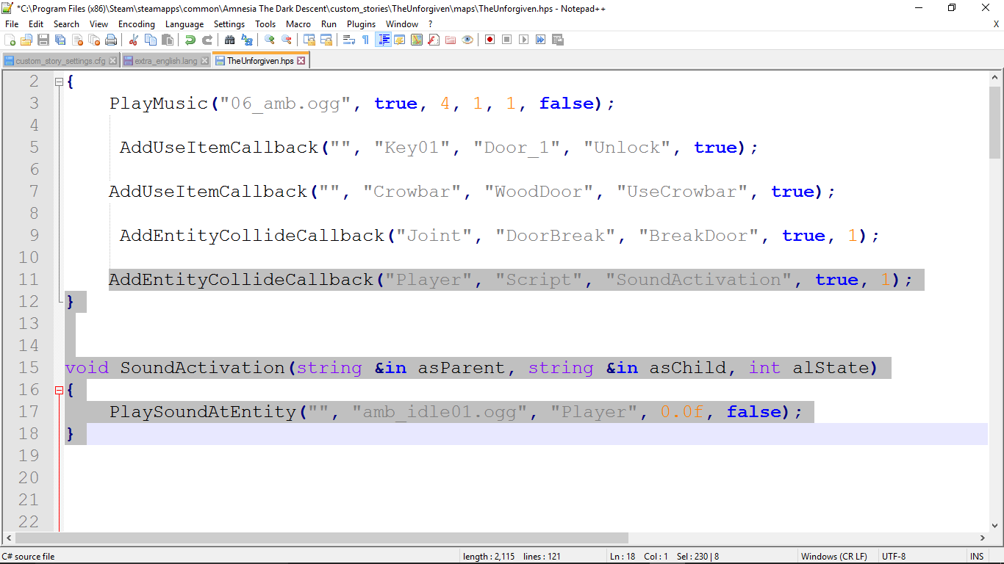1004x564 pixels.
Task: Switch to custom_story_settings.cfg tab
Action: [60, 61]
